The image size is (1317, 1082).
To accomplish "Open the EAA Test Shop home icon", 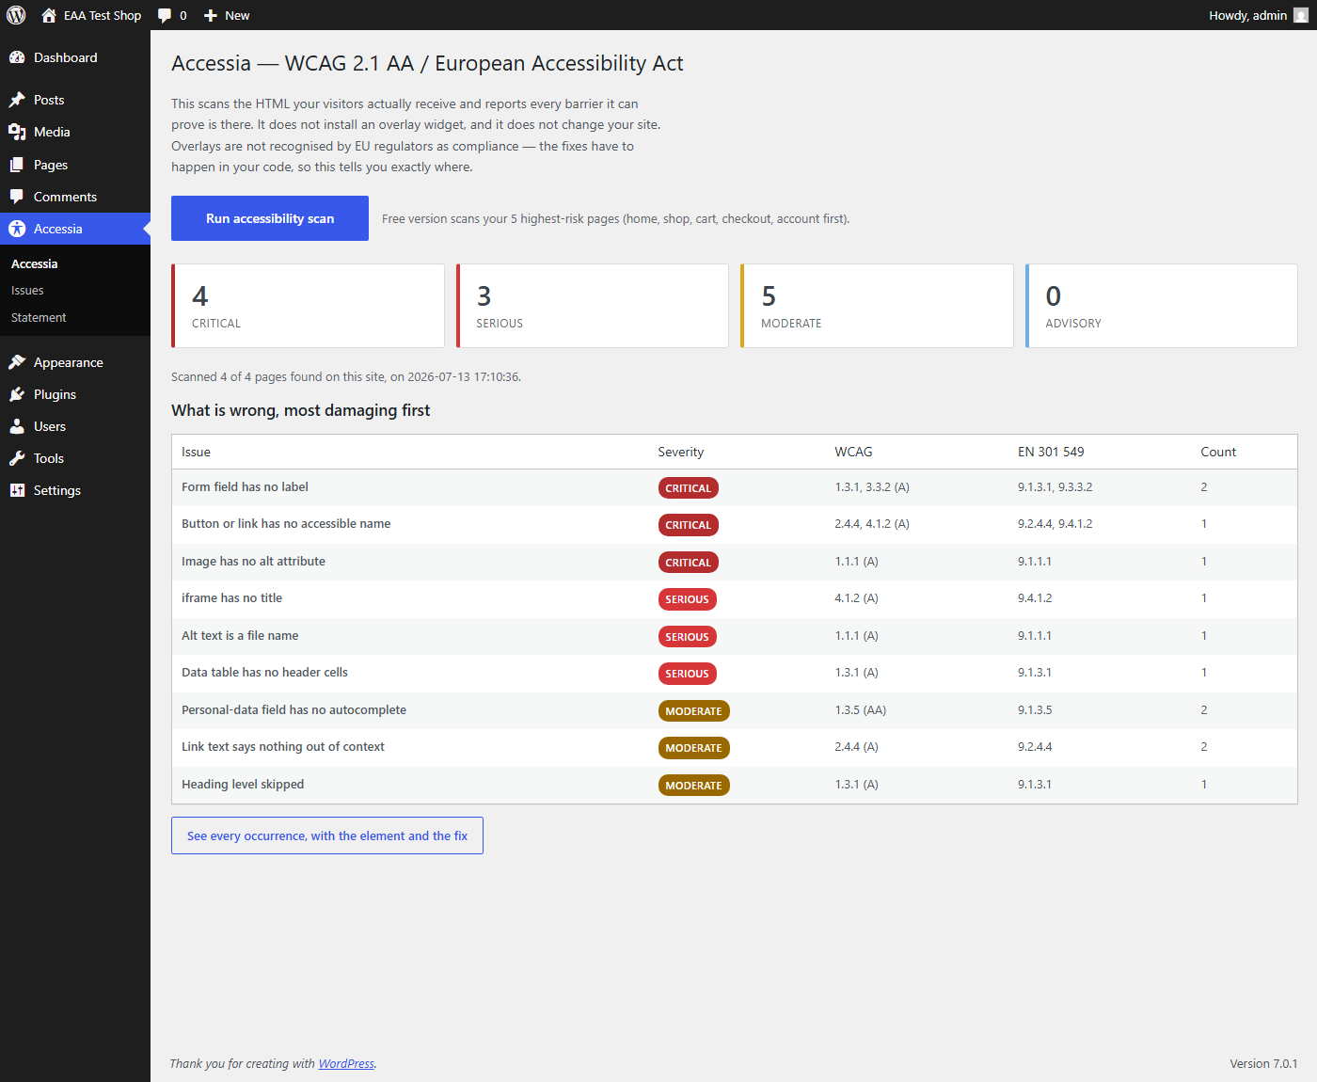I will point(49,15).
